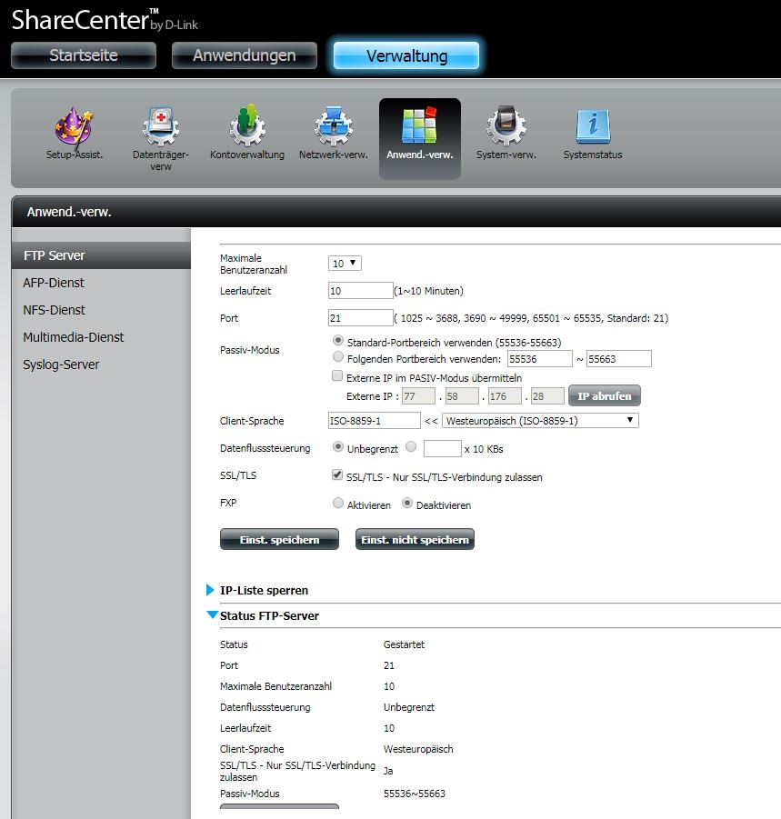The image size is (781, 819).
Task: Open Datenträger-verw disk management icon
Action: pos(161,128)
